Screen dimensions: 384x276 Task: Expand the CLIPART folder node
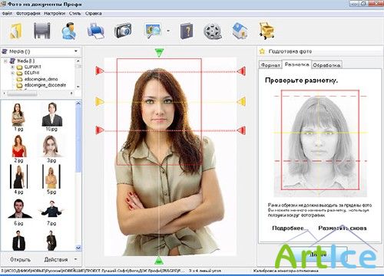pos(12,67)
